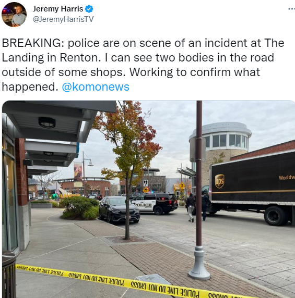Click the trash can at photo corner
Screen dimensions: 295x298
9,275
